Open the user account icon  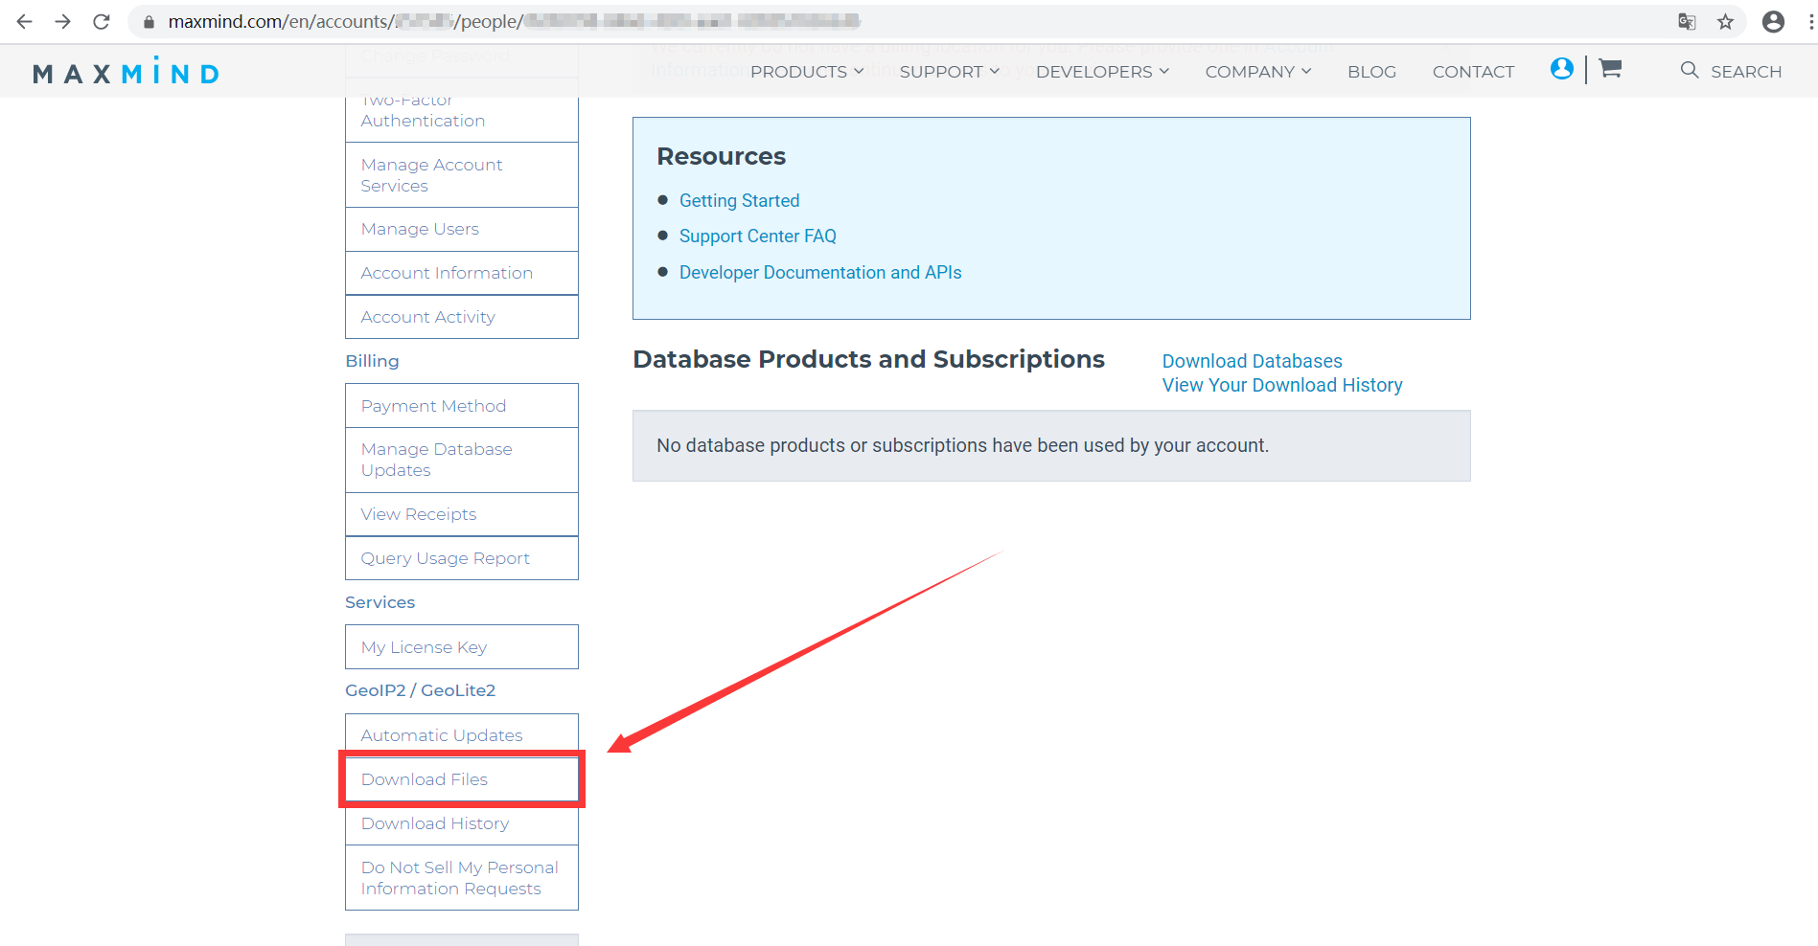[x=1561, y=69]
